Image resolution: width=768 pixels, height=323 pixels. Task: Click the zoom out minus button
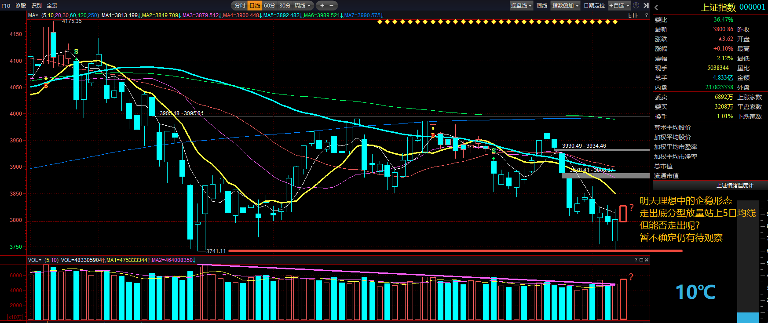pyautogui.click(x=331, y=5)
